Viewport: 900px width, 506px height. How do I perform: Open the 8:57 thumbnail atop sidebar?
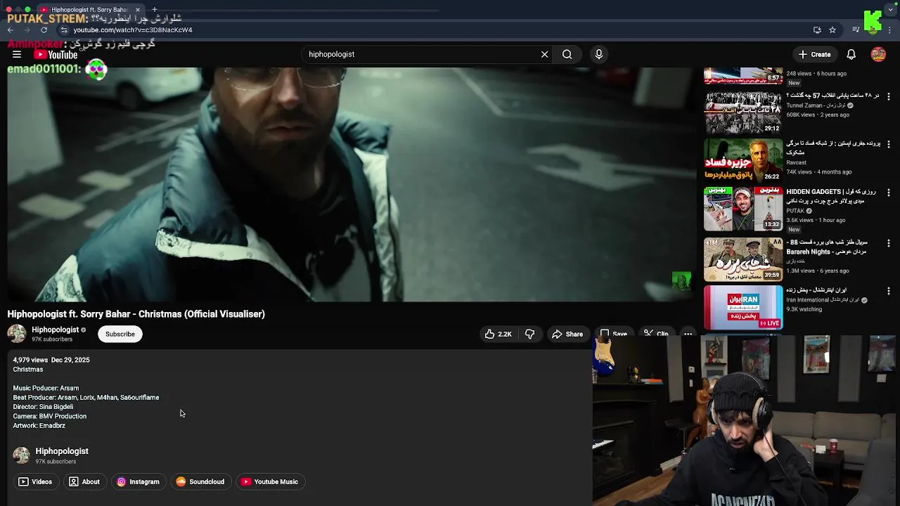pos(743,76)
